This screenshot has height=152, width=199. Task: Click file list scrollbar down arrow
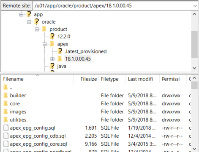pyautogui.click(x=194, y=149)
